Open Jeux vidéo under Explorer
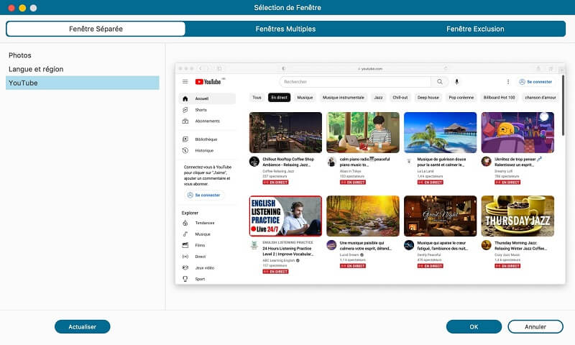The width and height of the screenshot is (575, 345). tap(207, 268)
